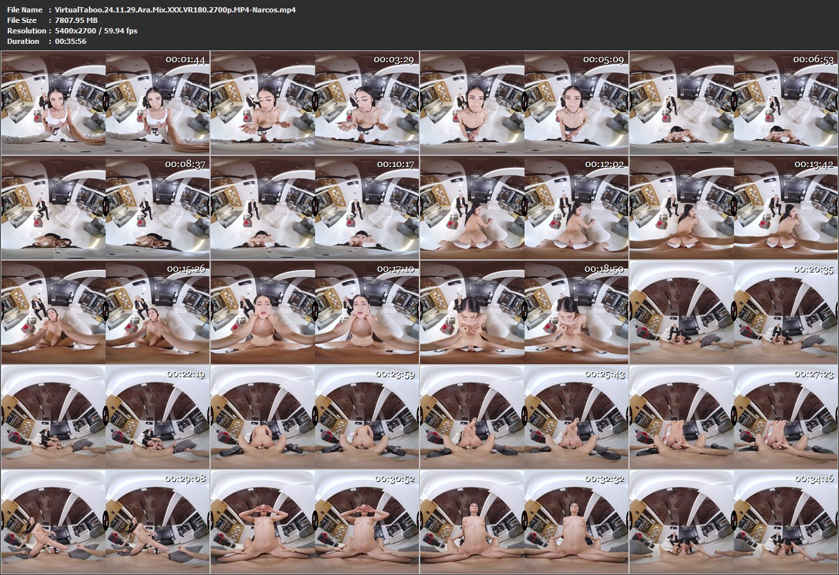Viewport: 839px width, 575px height.
Task: Select the frame marked 00:06:53
Action: point(734,103)
